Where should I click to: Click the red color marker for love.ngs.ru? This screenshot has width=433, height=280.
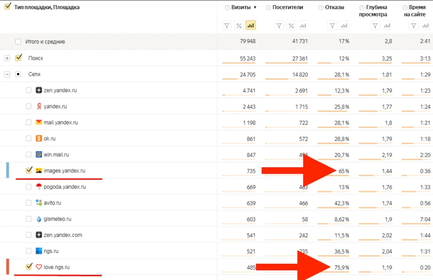pos(8,267)
